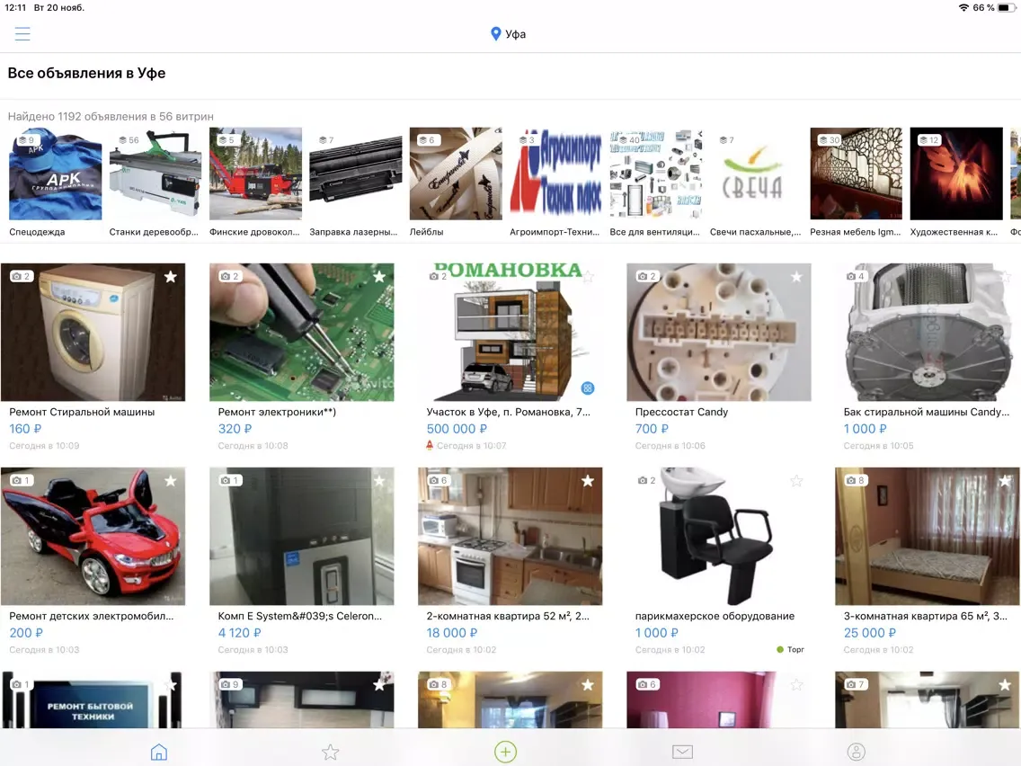
Task: Open the Ремонт электроники**) title
Action: (277, 412)
